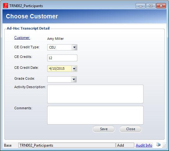169x151 pixels.
Task: Click inside the Comments text area
Action: (x=95, y=115)
